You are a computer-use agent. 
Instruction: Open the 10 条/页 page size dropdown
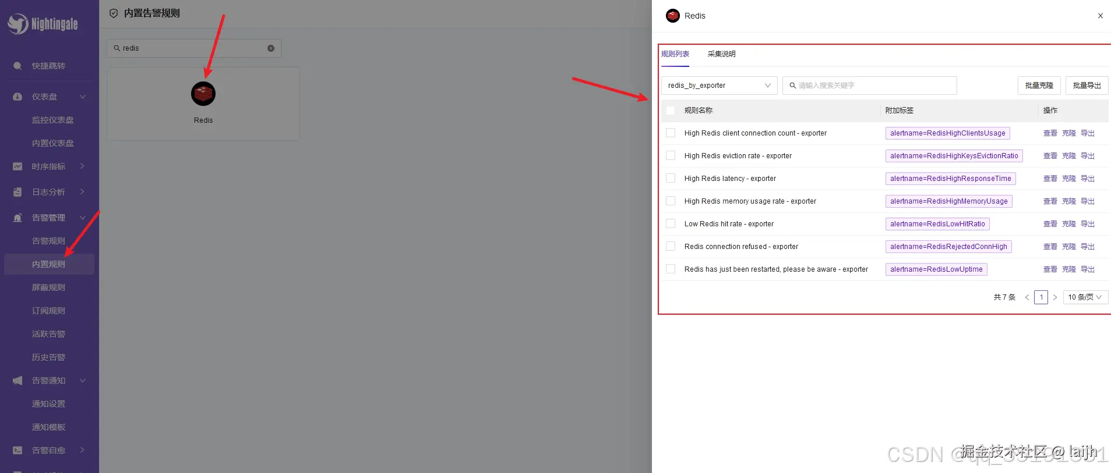coord(1085,297)
